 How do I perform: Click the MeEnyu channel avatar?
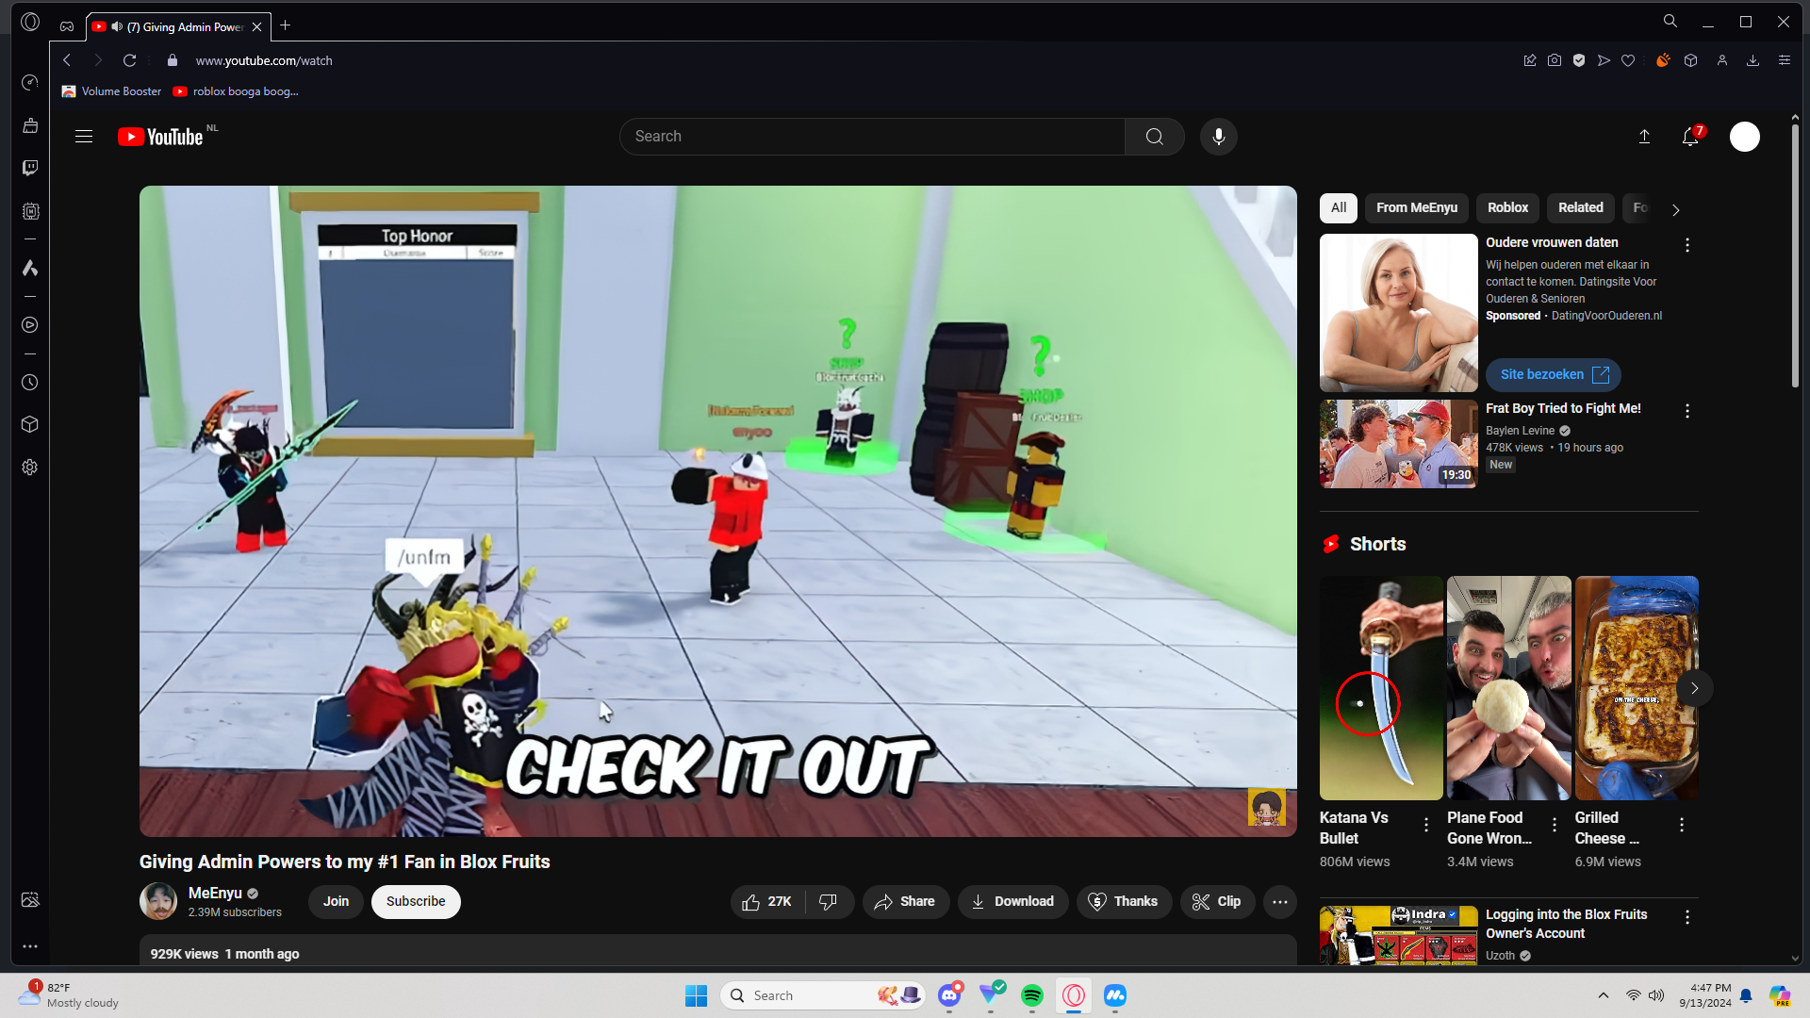tap(158, 902)
